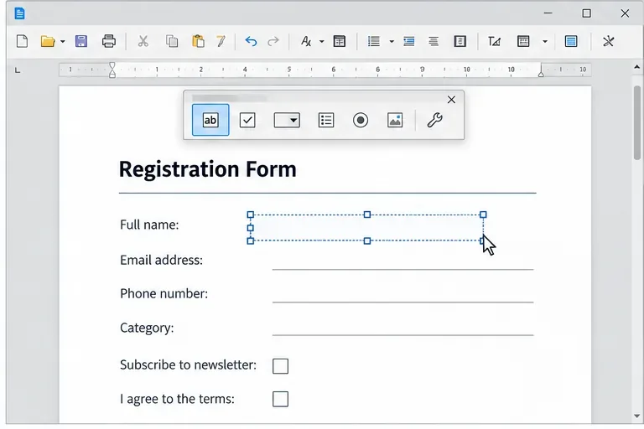
Task: Close the floating form controls toolbar
Action: tap(451, 100)
